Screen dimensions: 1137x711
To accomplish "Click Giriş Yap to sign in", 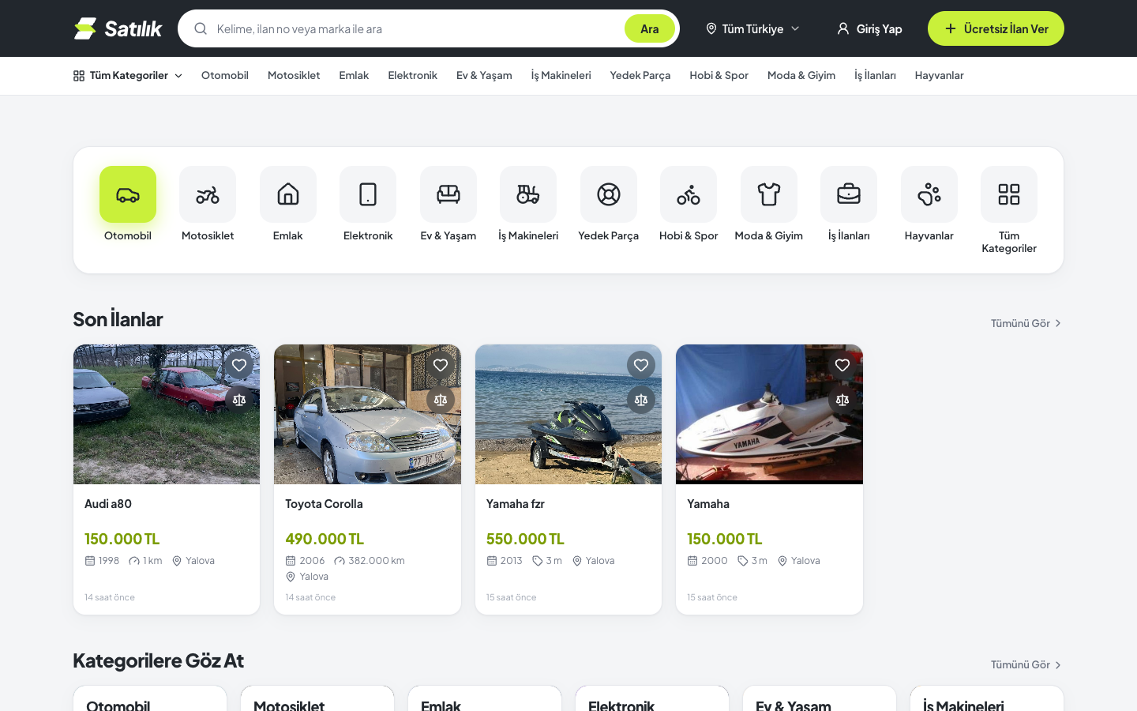I will [869, 28].
